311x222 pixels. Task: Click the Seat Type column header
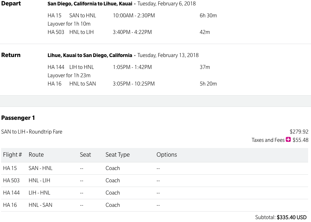click(x=117, y=154)
